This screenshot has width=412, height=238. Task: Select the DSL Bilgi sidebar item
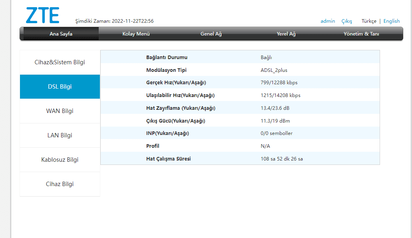60,87
